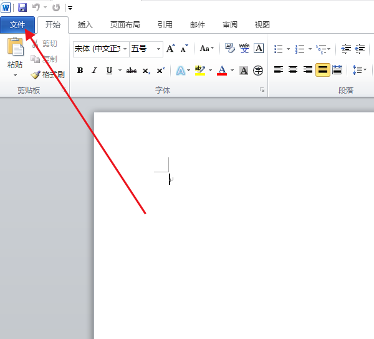Shrink font with the small A icon
374x339 pixels.
coord(184,49)
